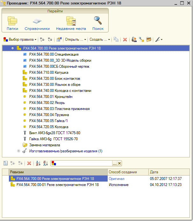193x221 pixels.
Task: Sort revisions ascending with the A-Z icon
Action: click(38, 163)
